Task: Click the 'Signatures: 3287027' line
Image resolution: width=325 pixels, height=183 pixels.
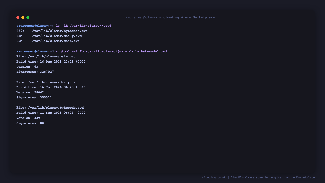Action: (35, 72)
